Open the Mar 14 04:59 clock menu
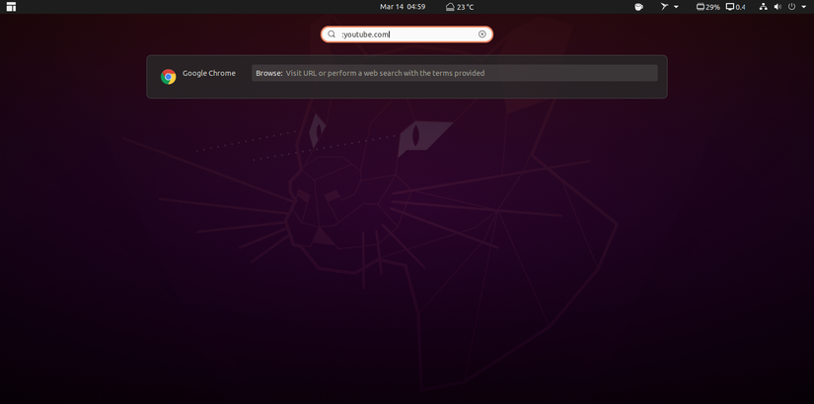 pyautogui.click(x=403, y=7)
